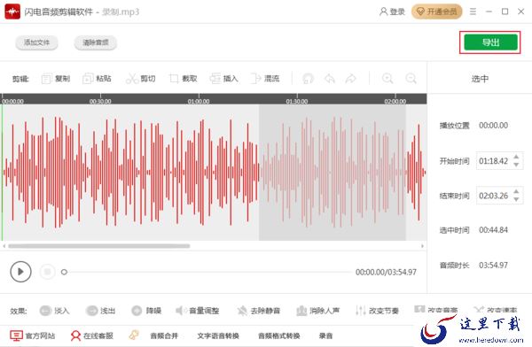This screenshot has height=347, width=532.
Task: Click the 官方网站 monitor icon
Action: (x=16, y=335)
